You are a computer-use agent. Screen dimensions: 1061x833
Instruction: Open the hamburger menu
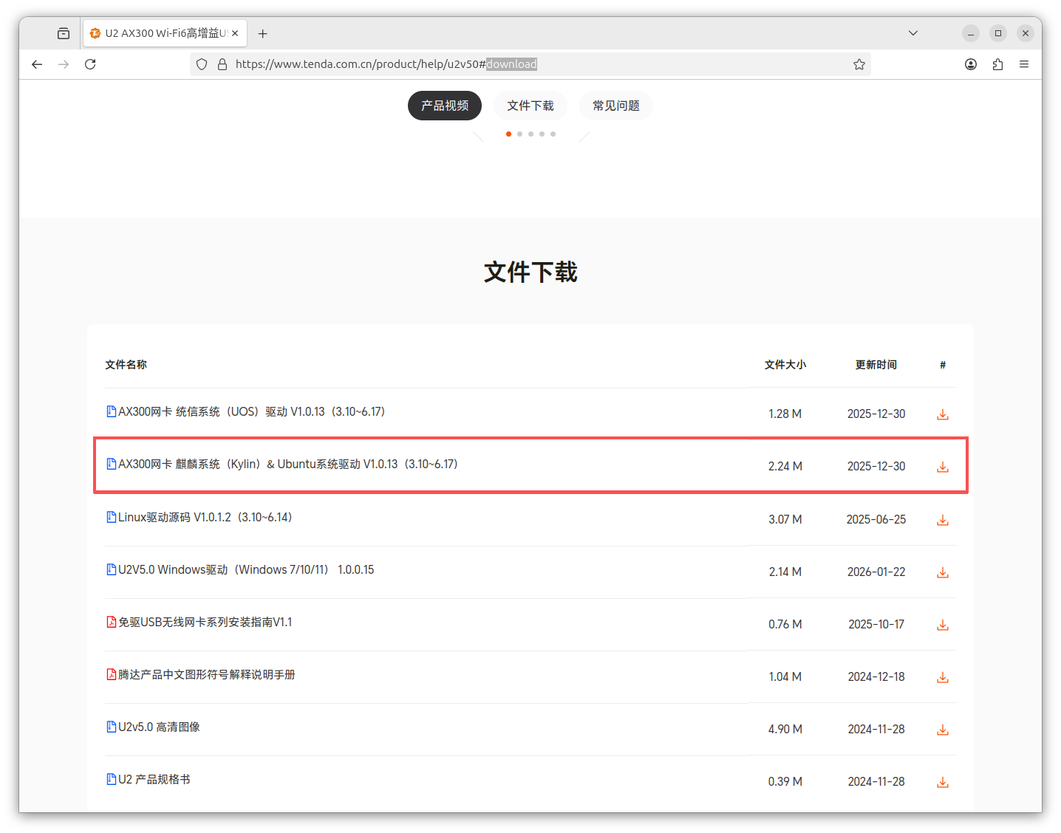[1025, 64]
